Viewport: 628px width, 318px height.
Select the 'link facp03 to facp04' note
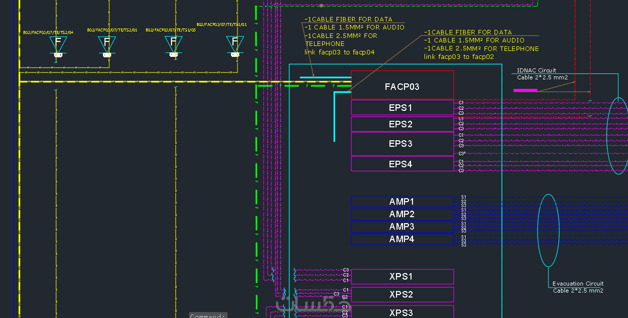click(x=339, y=52)
